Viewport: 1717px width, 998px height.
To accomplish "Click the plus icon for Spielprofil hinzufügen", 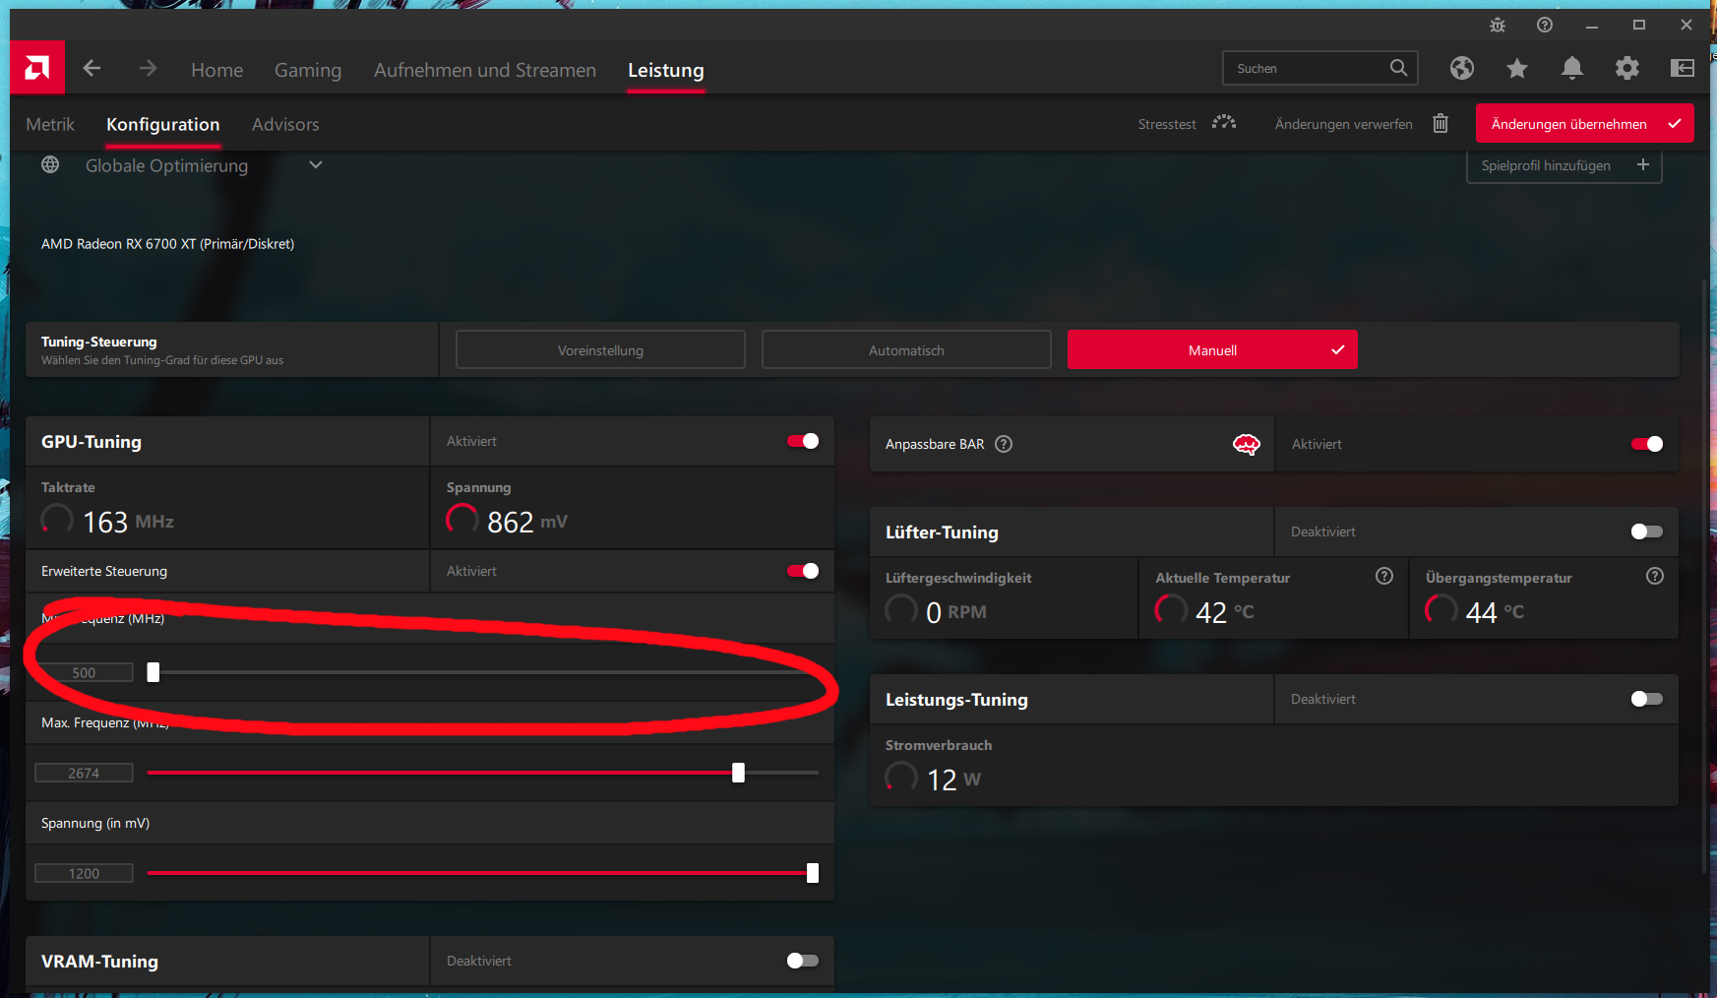I will [x=1643, y=164].
